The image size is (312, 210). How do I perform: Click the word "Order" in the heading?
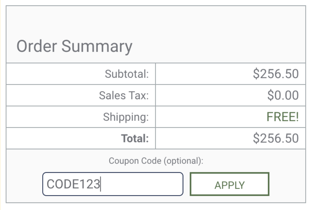(x=37, y=46)
